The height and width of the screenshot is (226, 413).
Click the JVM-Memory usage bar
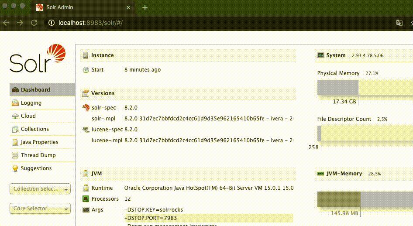pyautogui.click(x=365, y=199)
